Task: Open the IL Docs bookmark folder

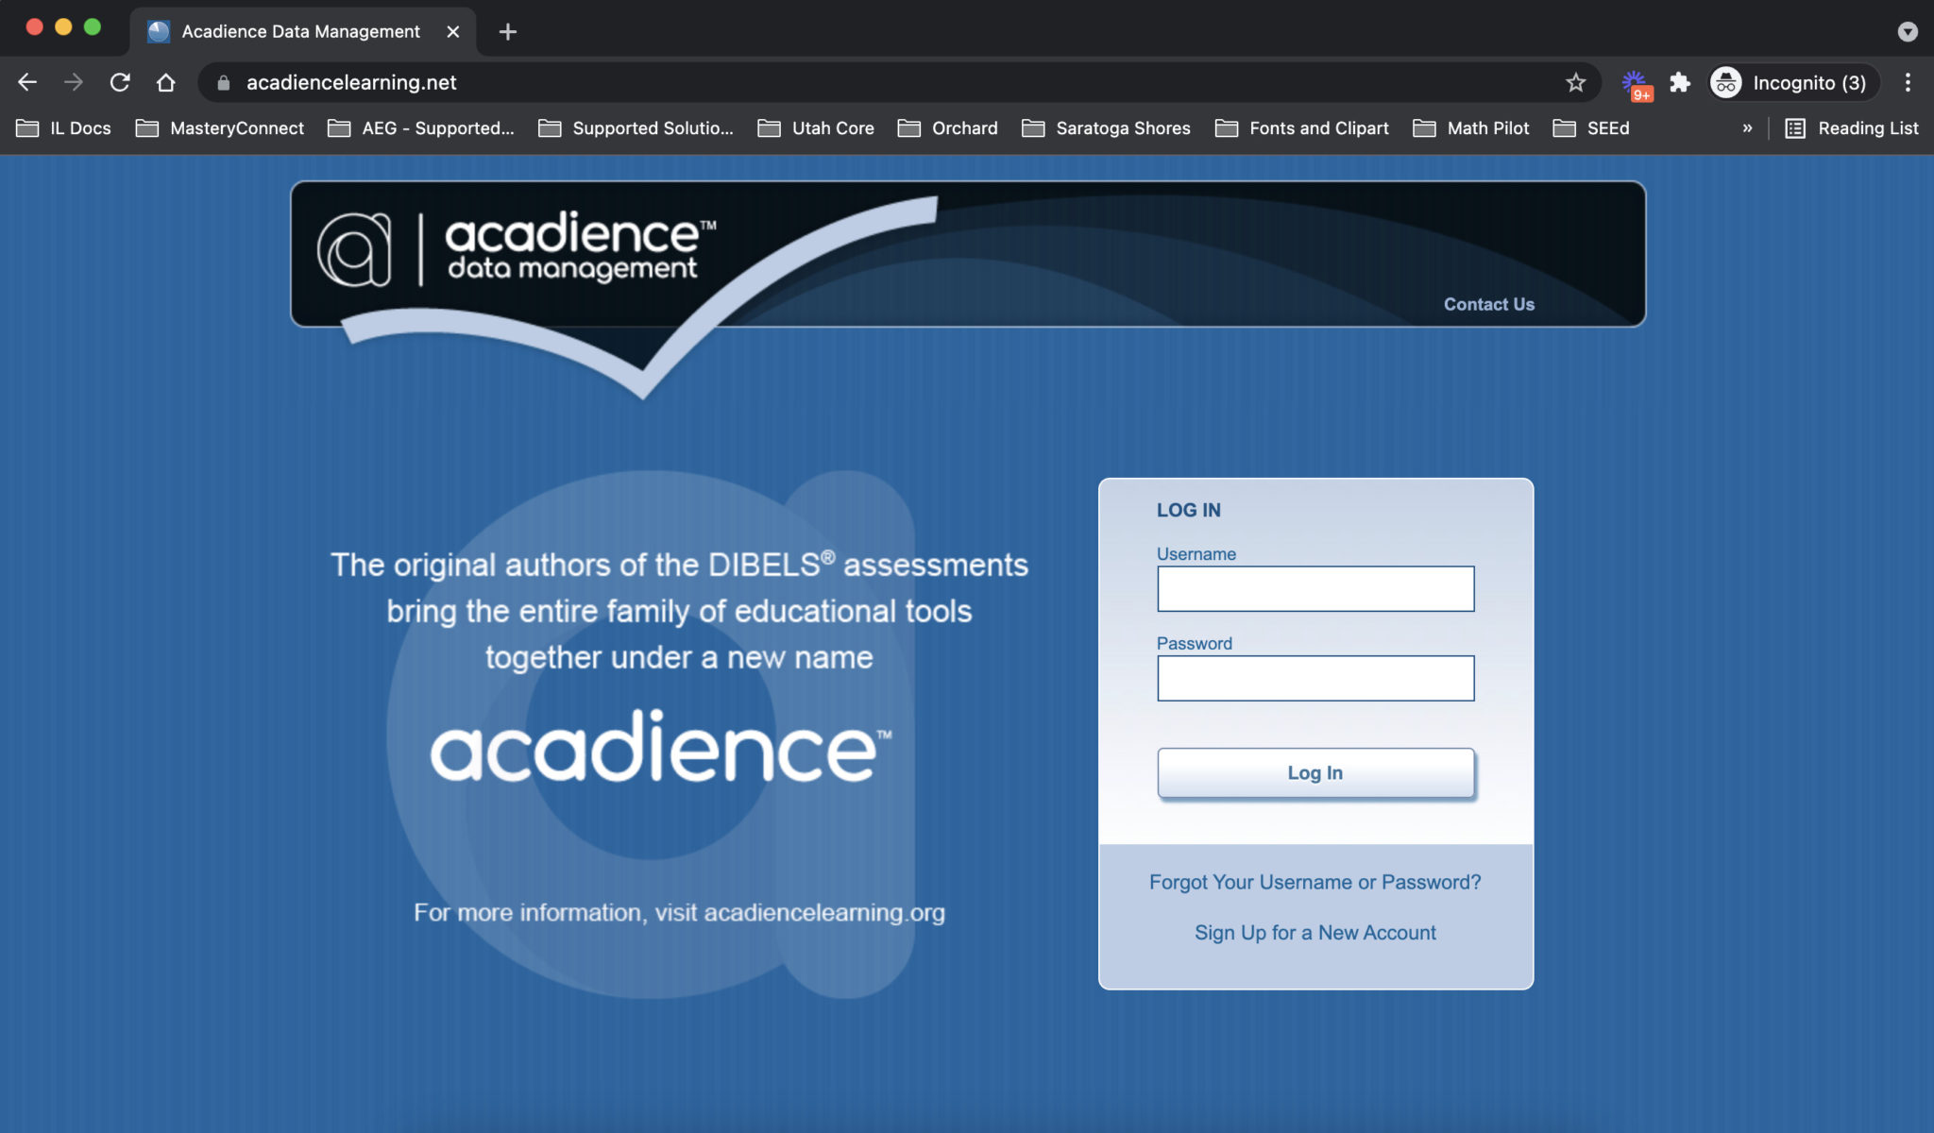Action: [x=64, y=127]
